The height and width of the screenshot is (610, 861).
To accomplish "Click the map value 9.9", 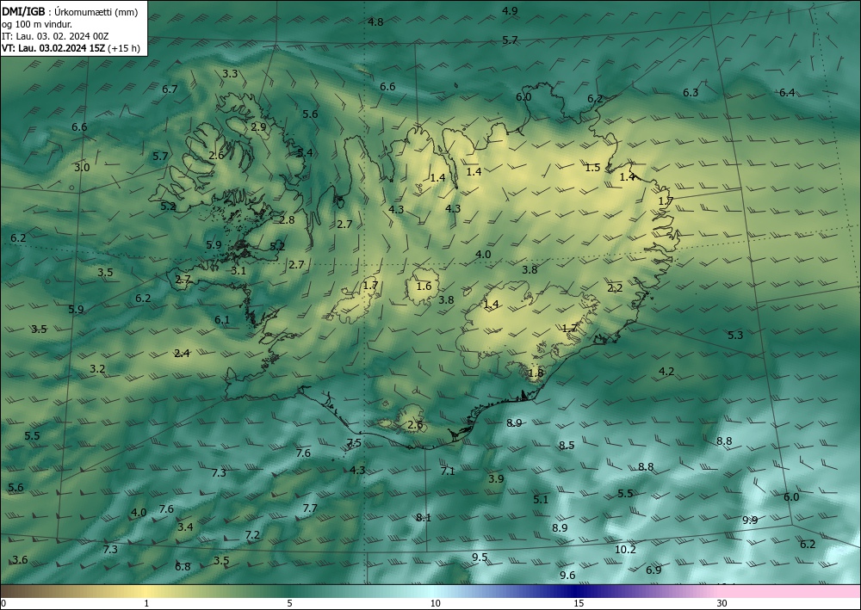I will [750, 520].
